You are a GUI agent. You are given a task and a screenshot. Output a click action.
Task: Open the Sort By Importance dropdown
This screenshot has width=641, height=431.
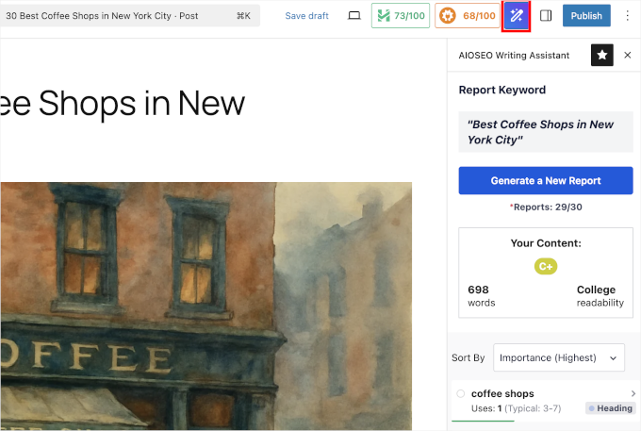[x=558, y=357]
